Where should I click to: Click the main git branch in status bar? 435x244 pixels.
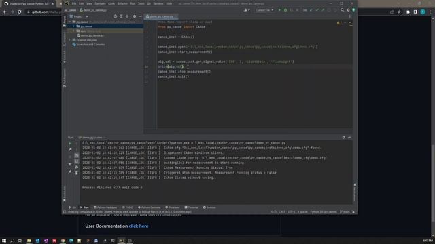[345, 212]
